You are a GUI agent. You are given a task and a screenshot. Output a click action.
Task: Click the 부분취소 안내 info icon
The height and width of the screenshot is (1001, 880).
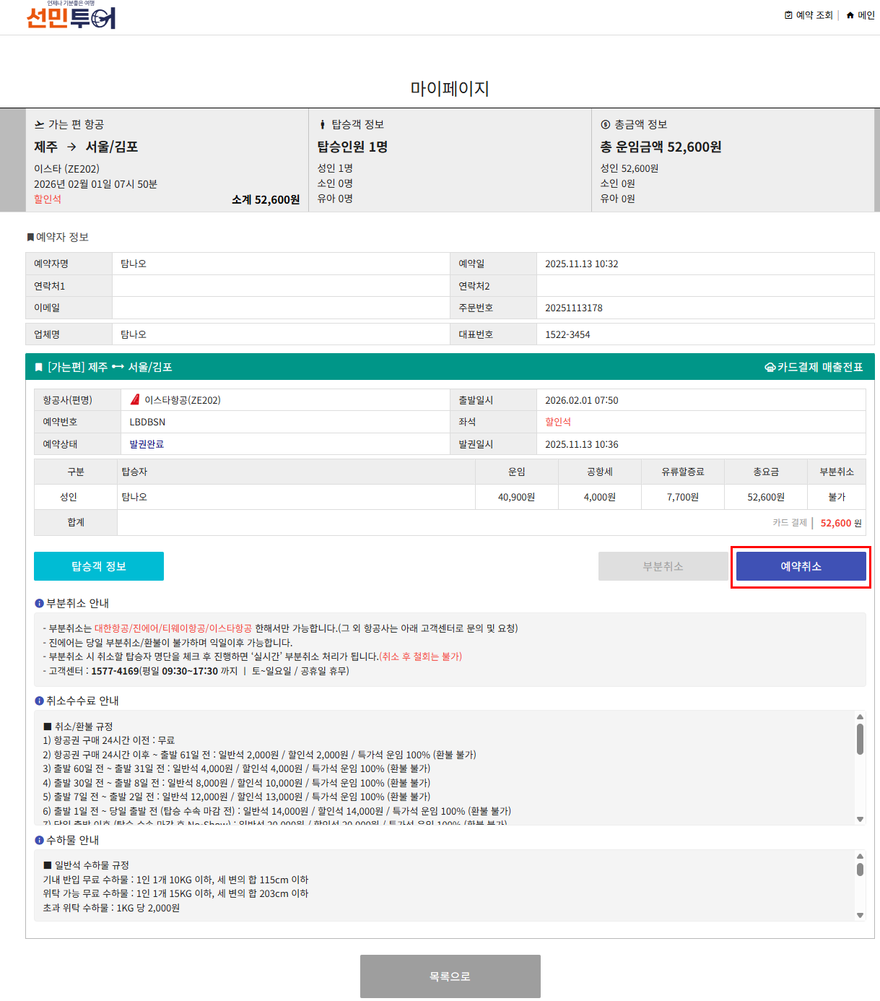(x=39, y=603)
